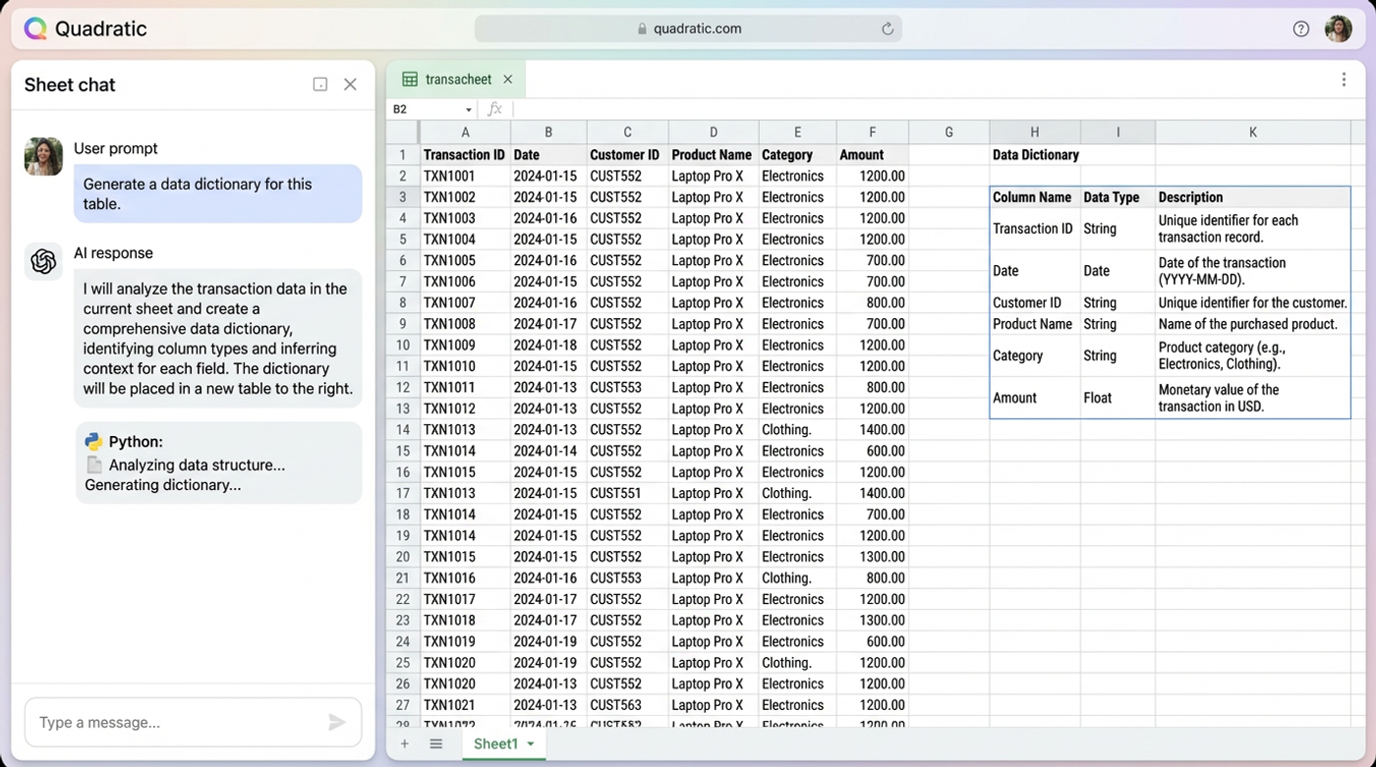The height and width of the screenshot is (767, 1376).
Task: Select row 14 header
Action: coord(403,430)
